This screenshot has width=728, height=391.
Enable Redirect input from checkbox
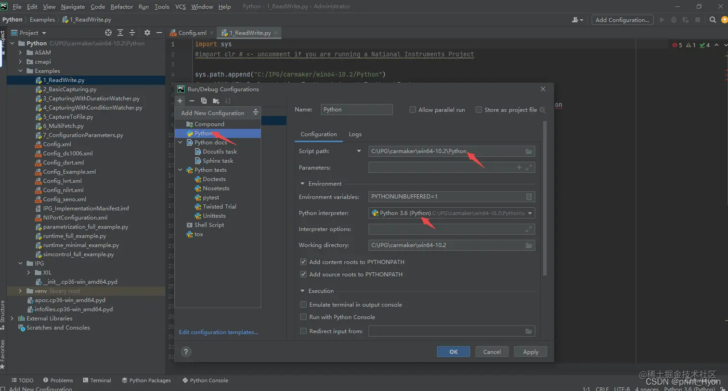tap(303, 331)
